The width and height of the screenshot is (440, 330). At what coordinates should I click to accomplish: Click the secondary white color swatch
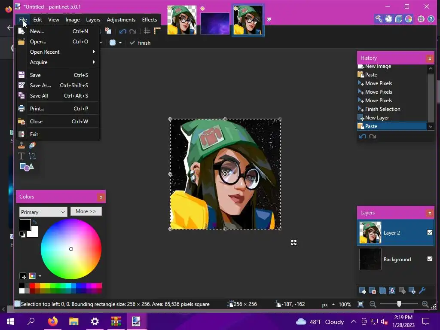tap(34, 232)
